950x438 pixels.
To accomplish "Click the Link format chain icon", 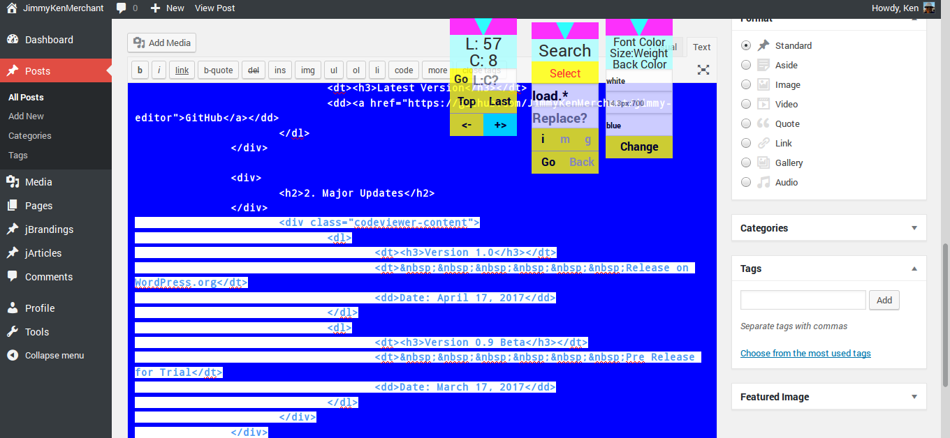I will tap(763, 143).
